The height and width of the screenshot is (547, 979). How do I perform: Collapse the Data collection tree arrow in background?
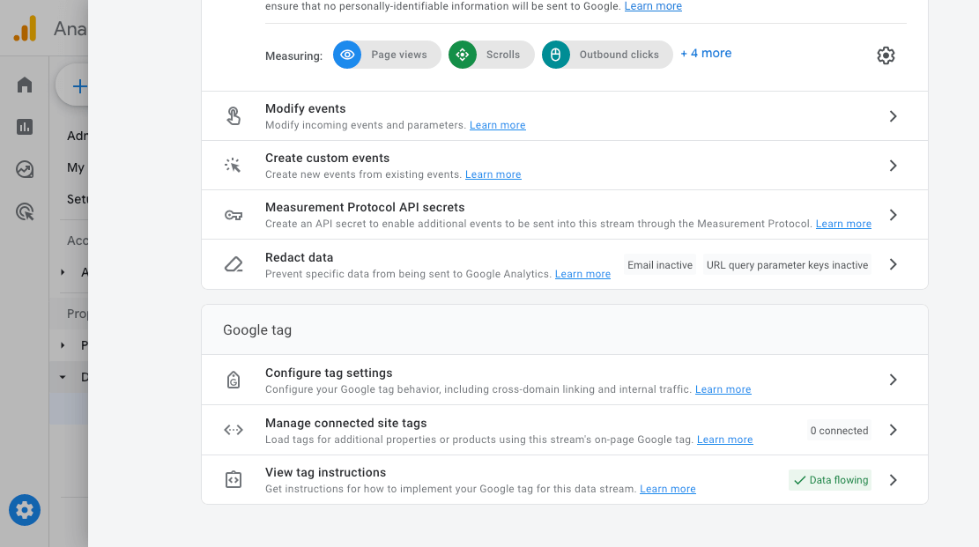click(x=63, y=377)
